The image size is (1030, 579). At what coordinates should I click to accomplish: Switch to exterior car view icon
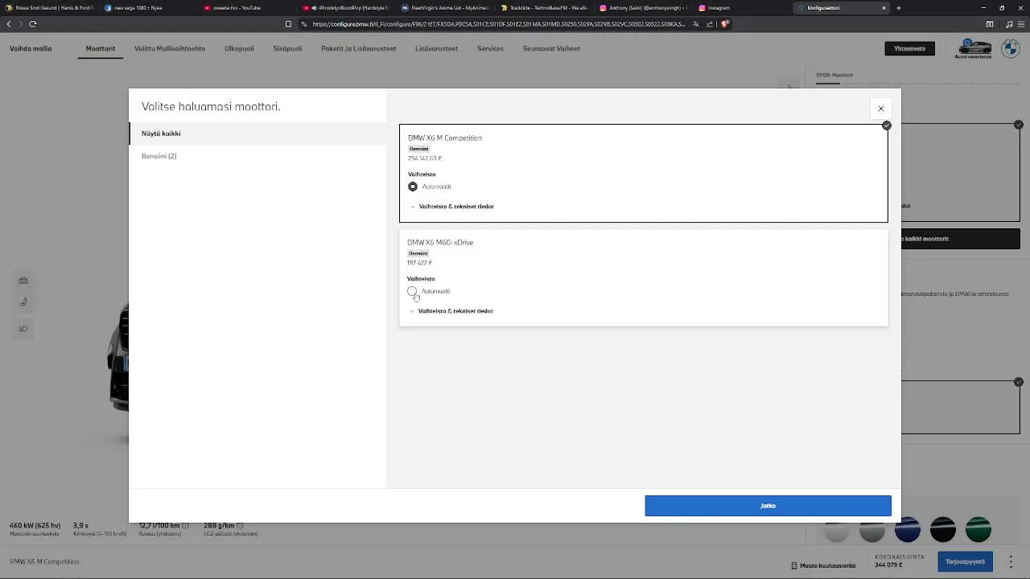coord(23,281)
